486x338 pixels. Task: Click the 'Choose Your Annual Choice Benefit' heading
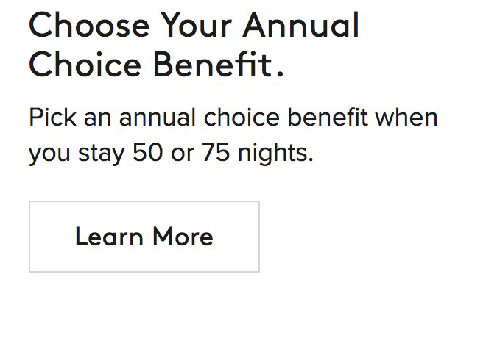click(194, 46)
